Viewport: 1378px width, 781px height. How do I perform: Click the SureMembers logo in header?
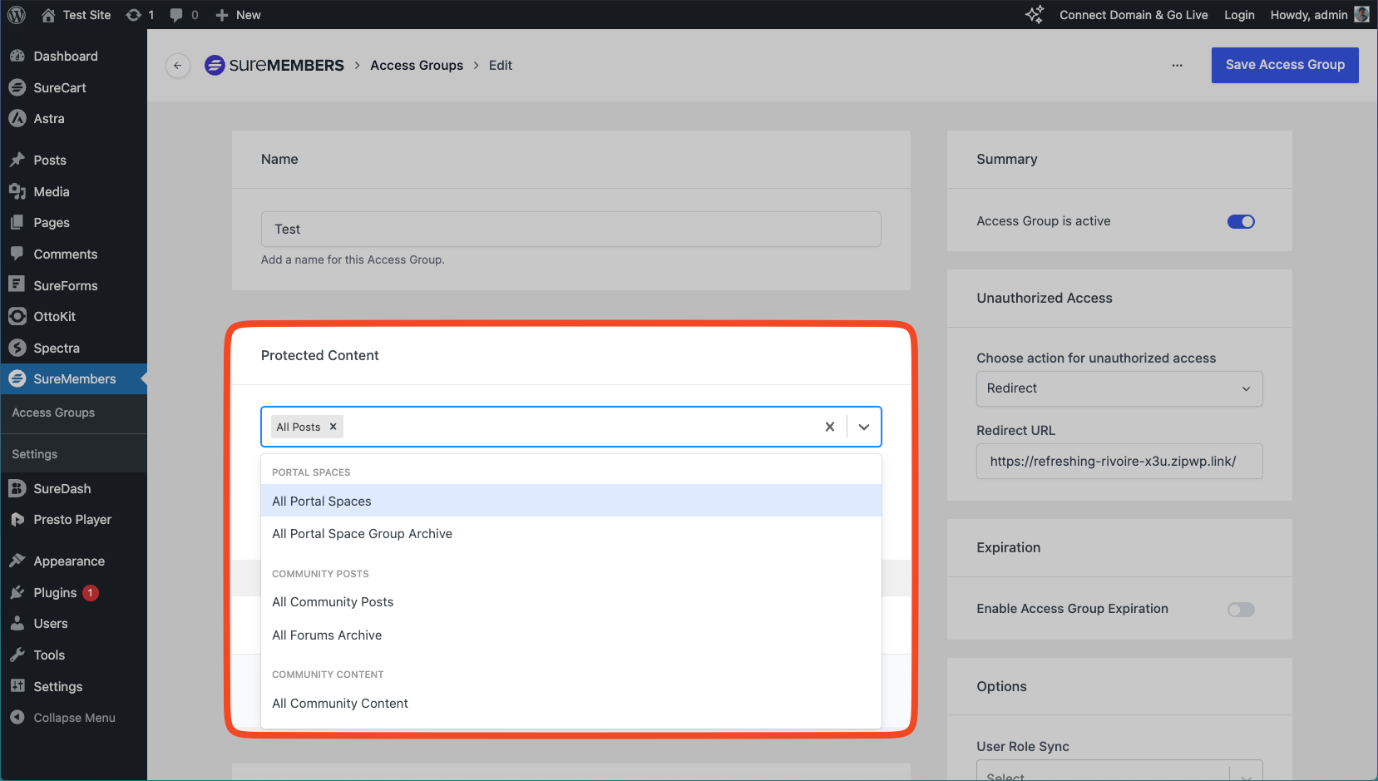274,65
